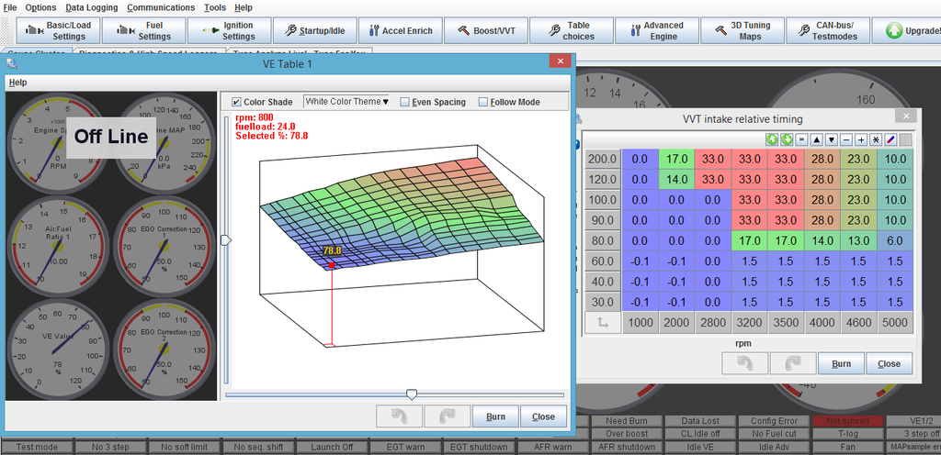Turn on Follow Mode checkbox

(x=483, y=102)
